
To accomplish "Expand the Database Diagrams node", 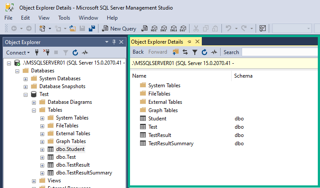I will pyautogui.click(x=34, y=103).
